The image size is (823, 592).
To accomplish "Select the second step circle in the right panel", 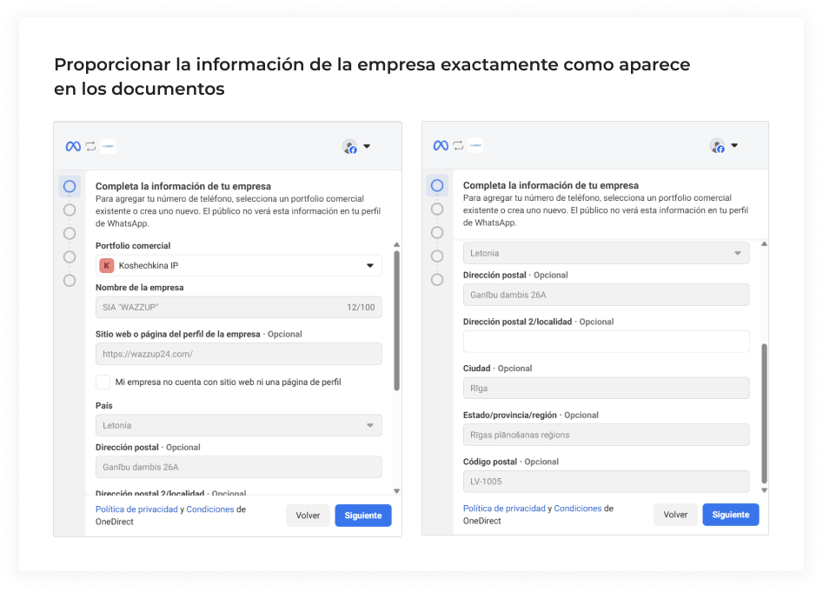I will click(435, 209).
